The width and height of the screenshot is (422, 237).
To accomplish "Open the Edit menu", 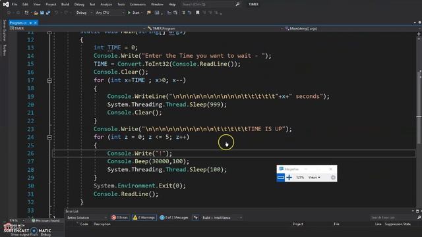I will [x=25, y=5].
